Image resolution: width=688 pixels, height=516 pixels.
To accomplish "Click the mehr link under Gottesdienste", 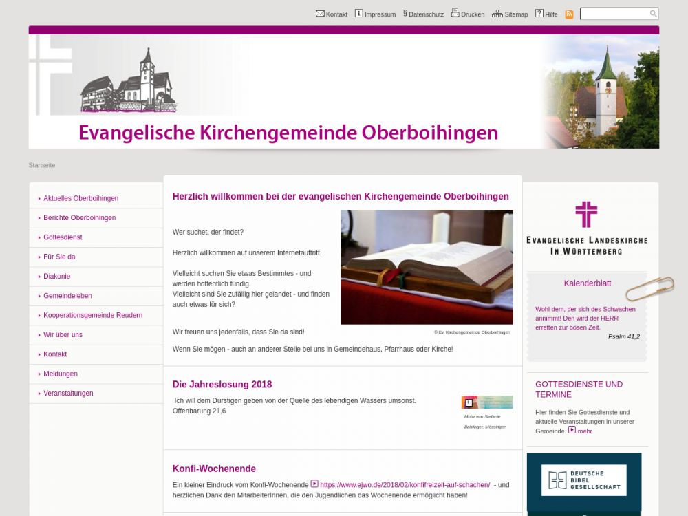I will pos(584,431).
